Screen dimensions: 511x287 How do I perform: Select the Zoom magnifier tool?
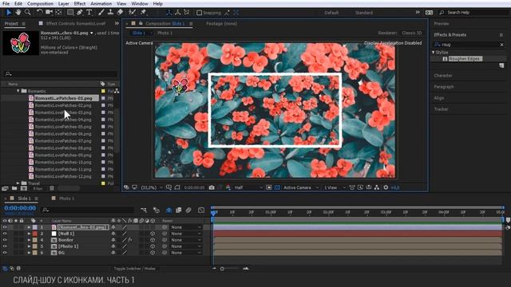click(x=28, y=13)
